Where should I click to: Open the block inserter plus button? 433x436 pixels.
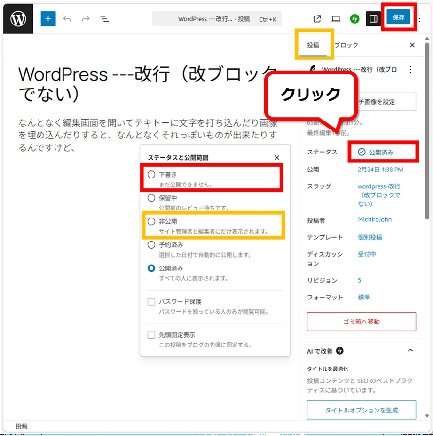tap(48, 19)
